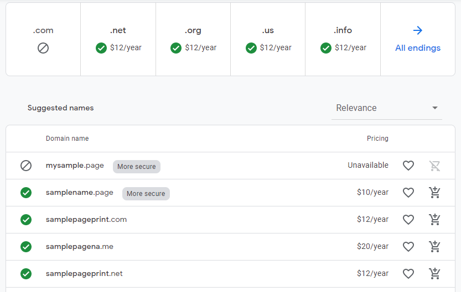Screen dimensions: 461x292
Task: Favorite samplepageprint.com with the heart icon
Action: click(408, 220)
